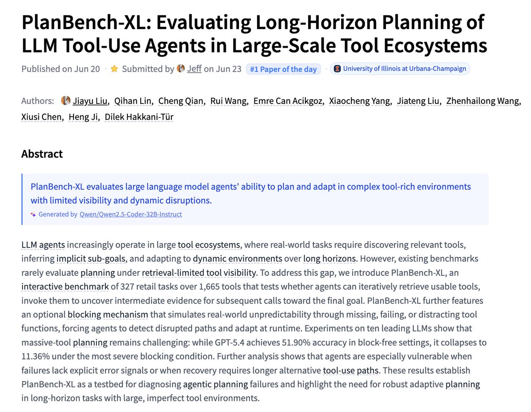531x412 pixels.
Task: Click Jeff's avatar icon beside Submitted by
Action: tap(181, 69)
